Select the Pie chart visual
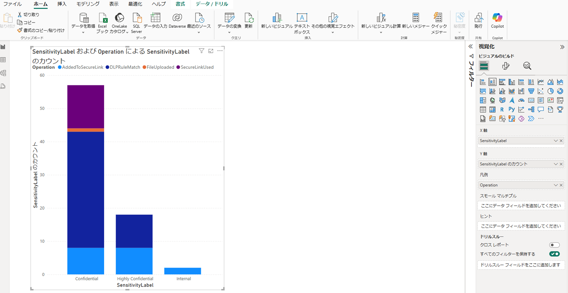This screenshot has height=293, width=568. pos(550,91)
